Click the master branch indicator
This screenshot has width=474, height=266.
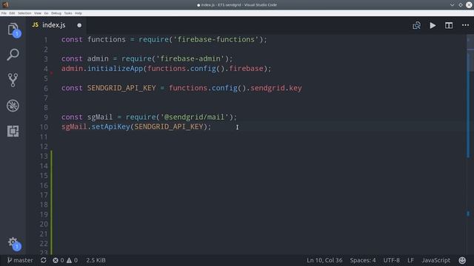[20, 260]
